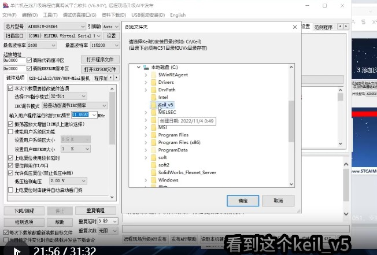377x255 pixels.
Task: Open 最高波特率 115200 dropdown
Action: click(117, 45)
